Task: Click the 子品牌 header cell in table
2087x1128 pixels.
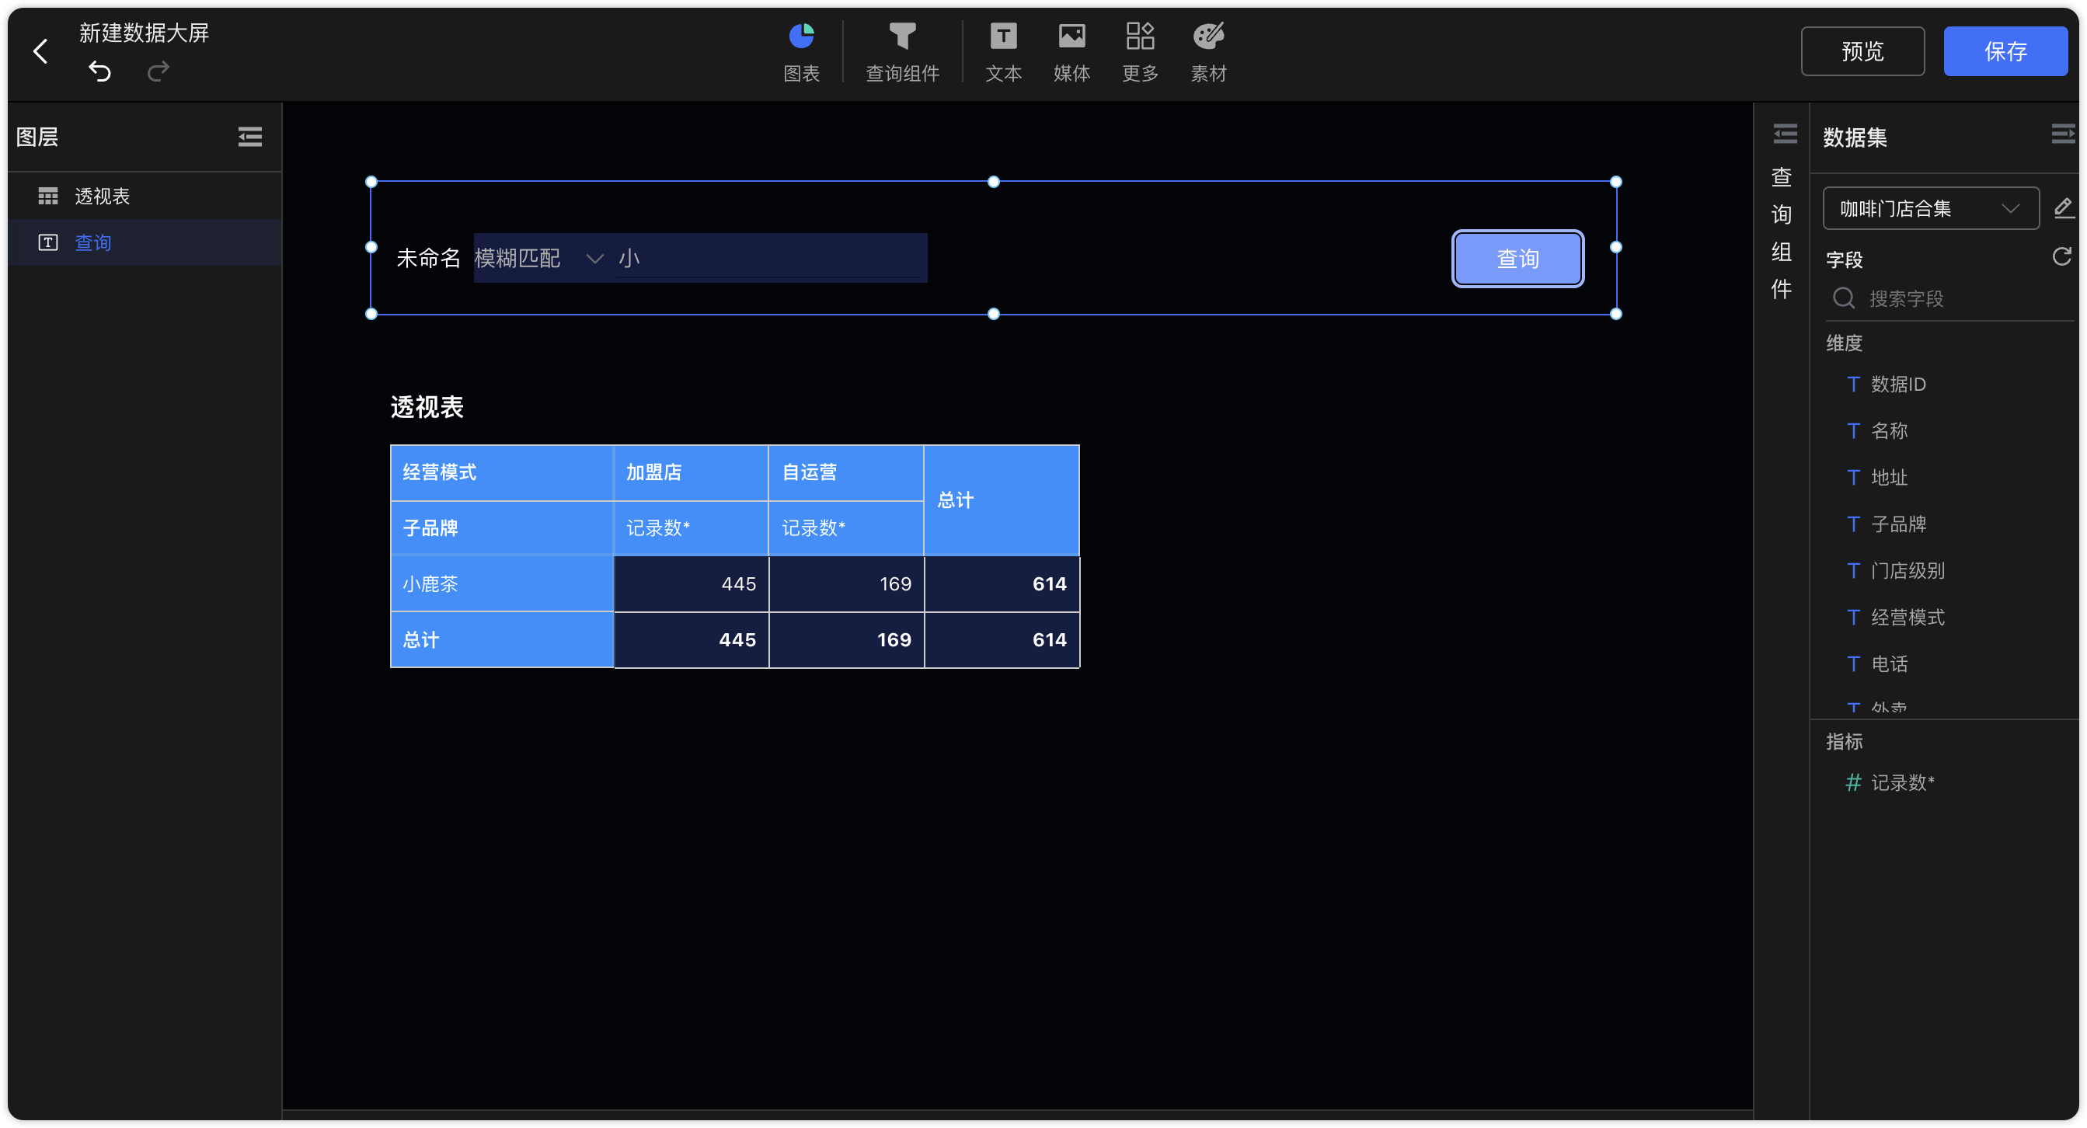Action: pos(501,528)
